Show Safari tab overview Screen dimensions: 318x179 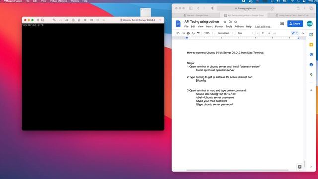(311, 8)
